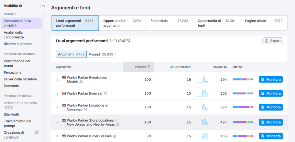The width and height of the screenshot is (295, 142).
Task: Click the Argomento column header
Action: (63, 67)
